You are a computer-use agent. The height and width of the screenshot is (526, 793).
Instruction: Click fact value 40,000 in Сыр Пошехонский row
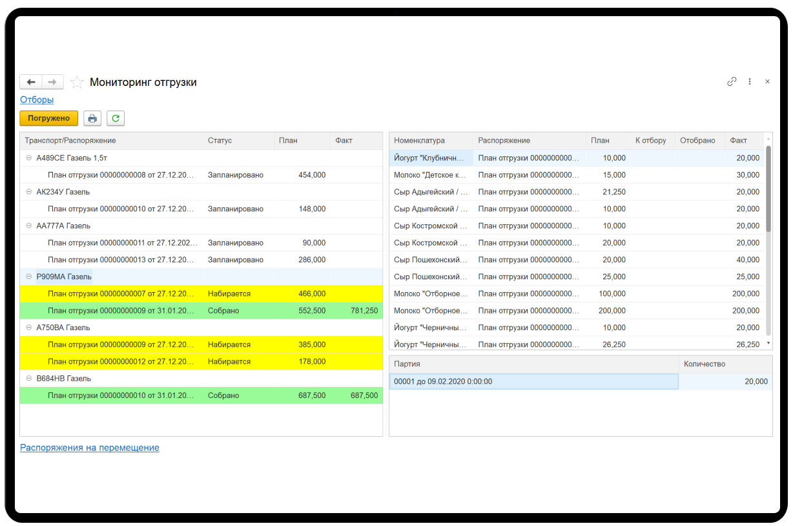[748, 259]
